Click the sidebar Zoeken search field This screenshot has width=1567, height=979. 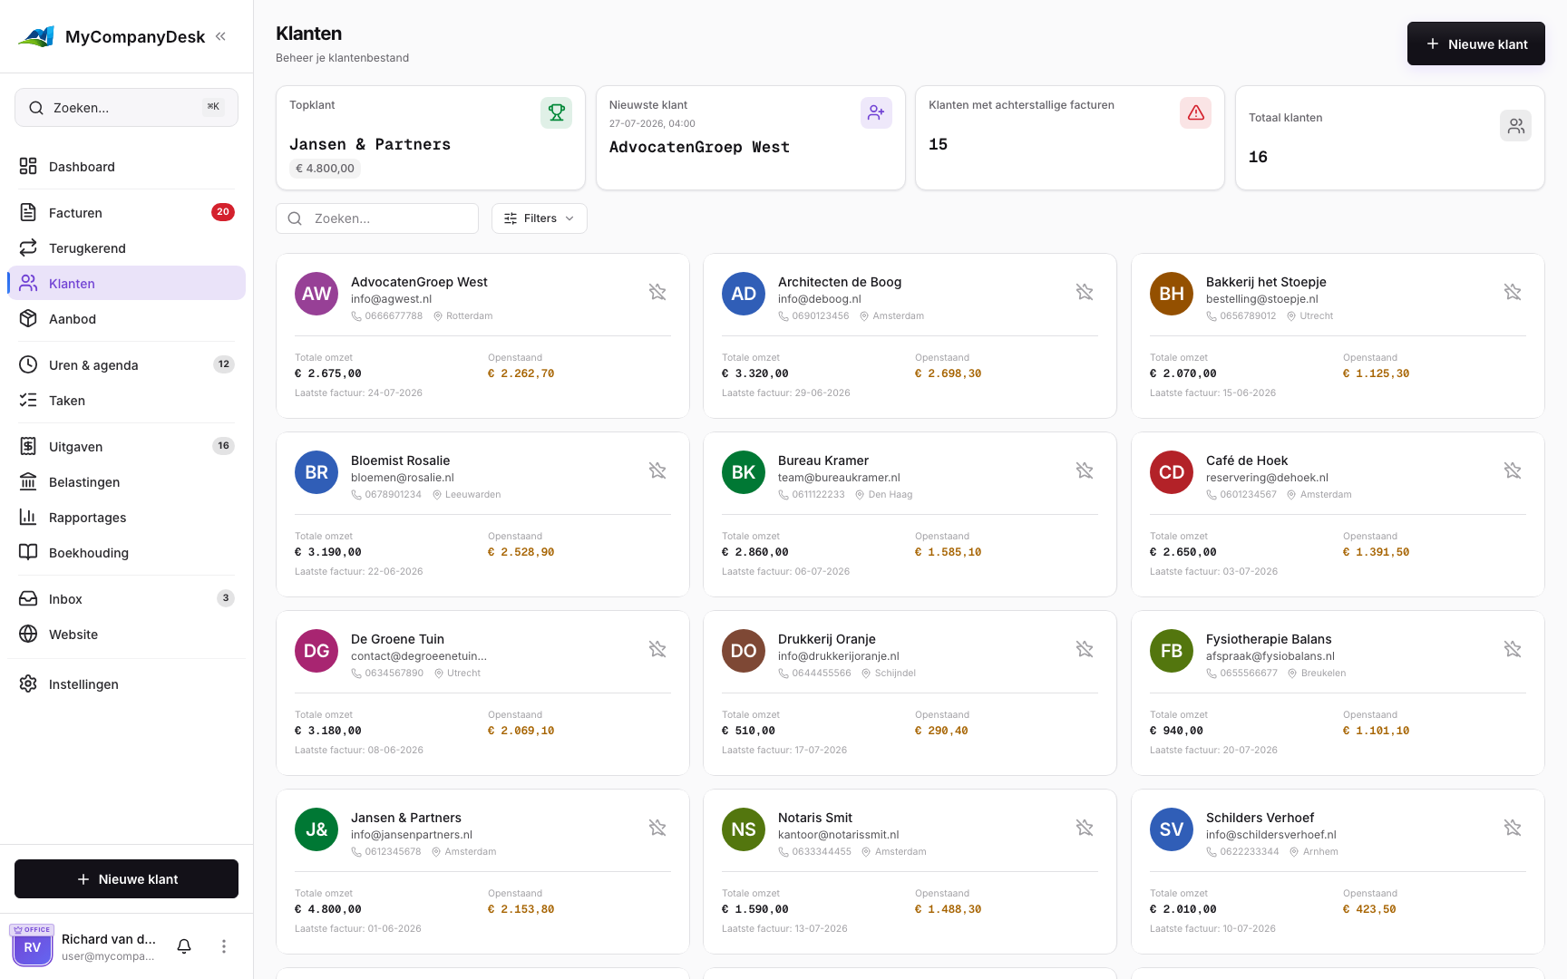click(x=126, y=108)
